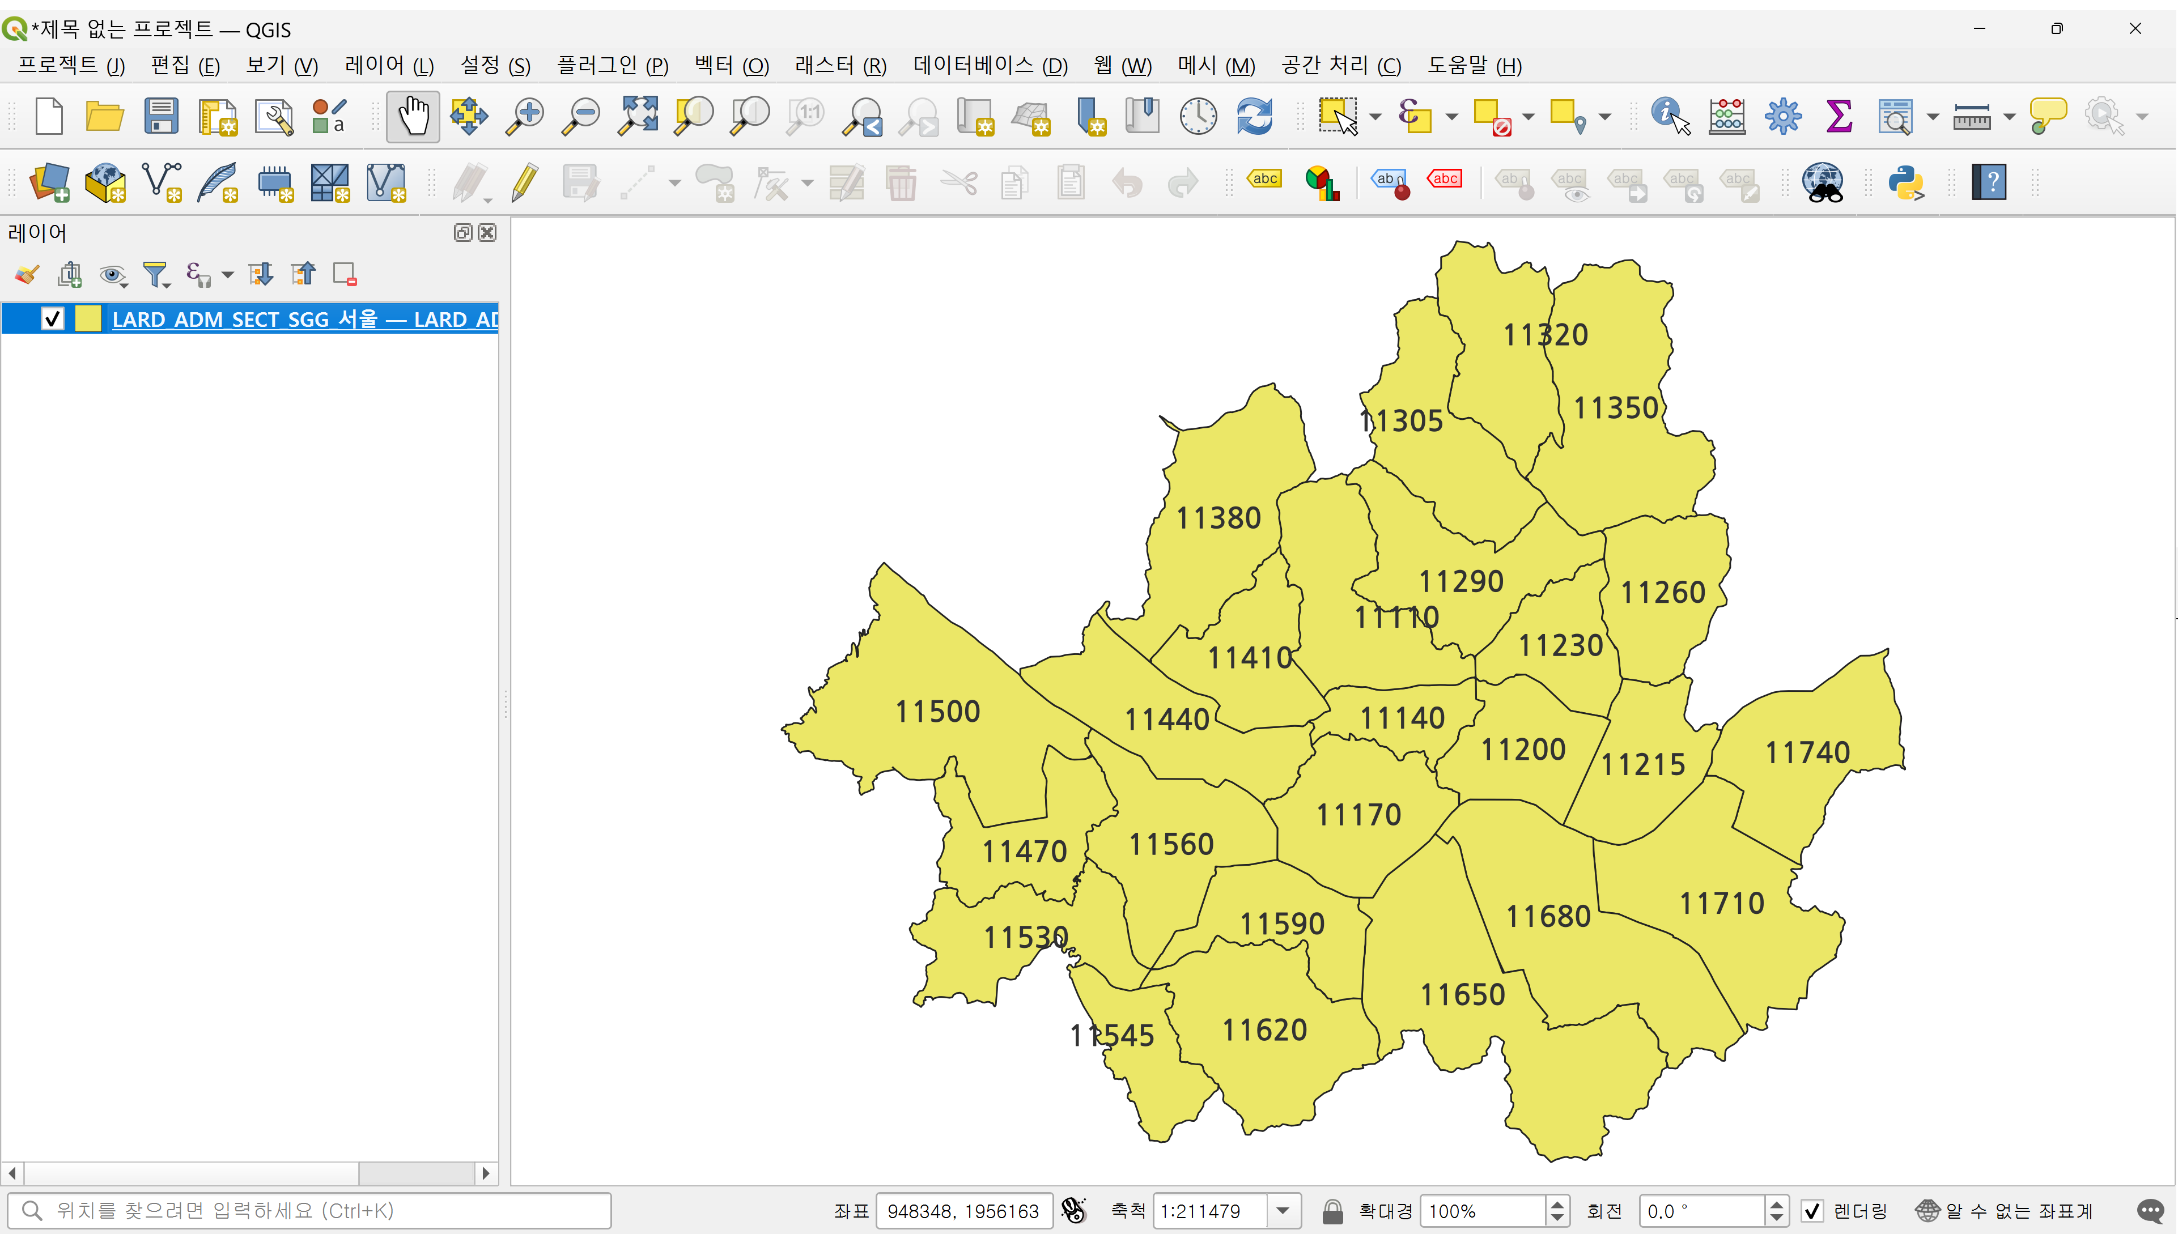Click the yellow layer symbol swatch
This screenshot has height=1234, width=2178.
pyautogui.click(x=88, y=320)
